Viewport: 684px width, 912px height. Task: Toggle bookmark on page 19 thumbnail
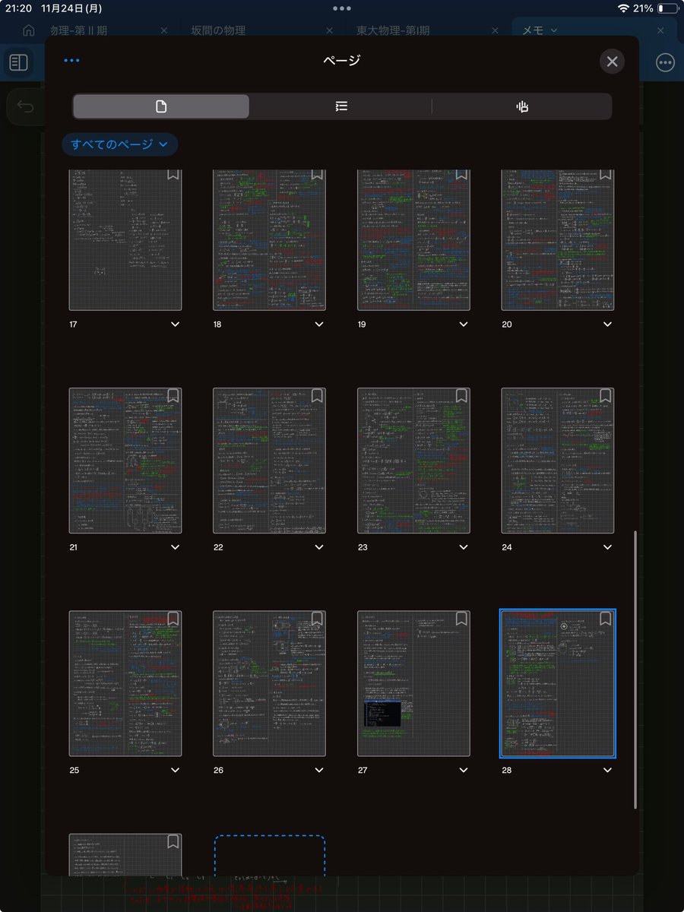(x=461, y=174)
